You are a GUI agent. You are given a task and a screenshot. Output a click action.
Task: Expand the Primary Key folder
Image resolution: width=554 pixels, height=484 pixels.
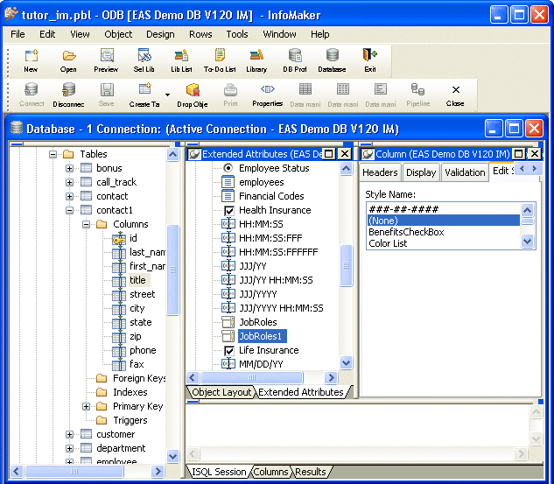pyautogui.click(x=87, y=406)
